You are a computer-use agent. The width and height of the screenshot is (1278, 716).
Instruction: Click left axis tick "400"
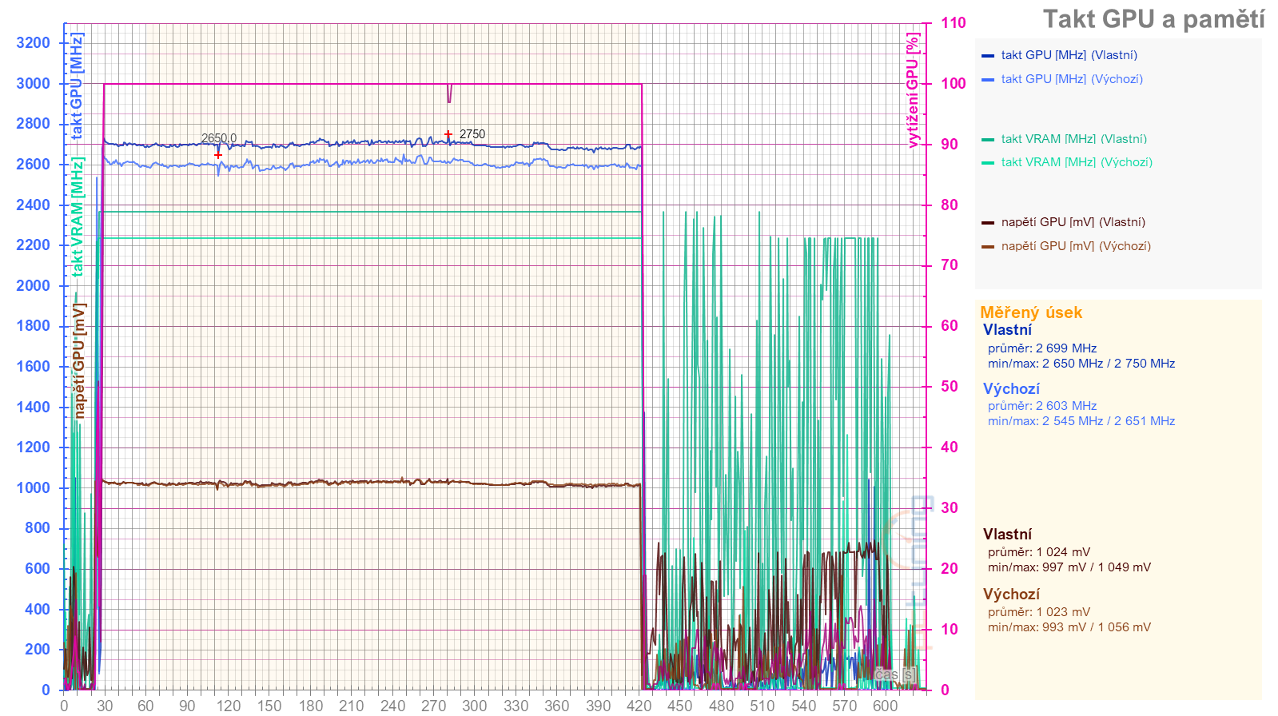pos(38,610)
